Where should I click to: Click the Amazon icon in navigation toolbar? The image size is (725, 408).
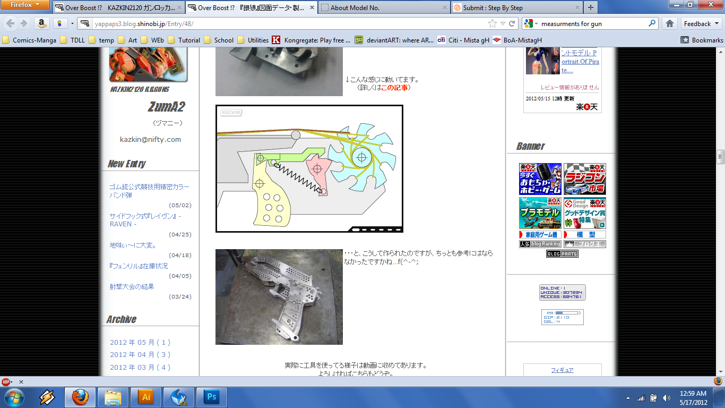click(x=41, y=23)
